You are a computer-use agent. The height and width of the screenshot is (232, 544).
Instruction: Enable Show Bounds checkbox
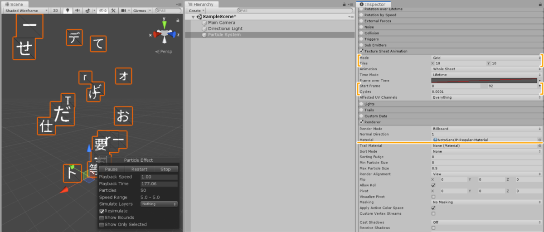click(102, 217)
